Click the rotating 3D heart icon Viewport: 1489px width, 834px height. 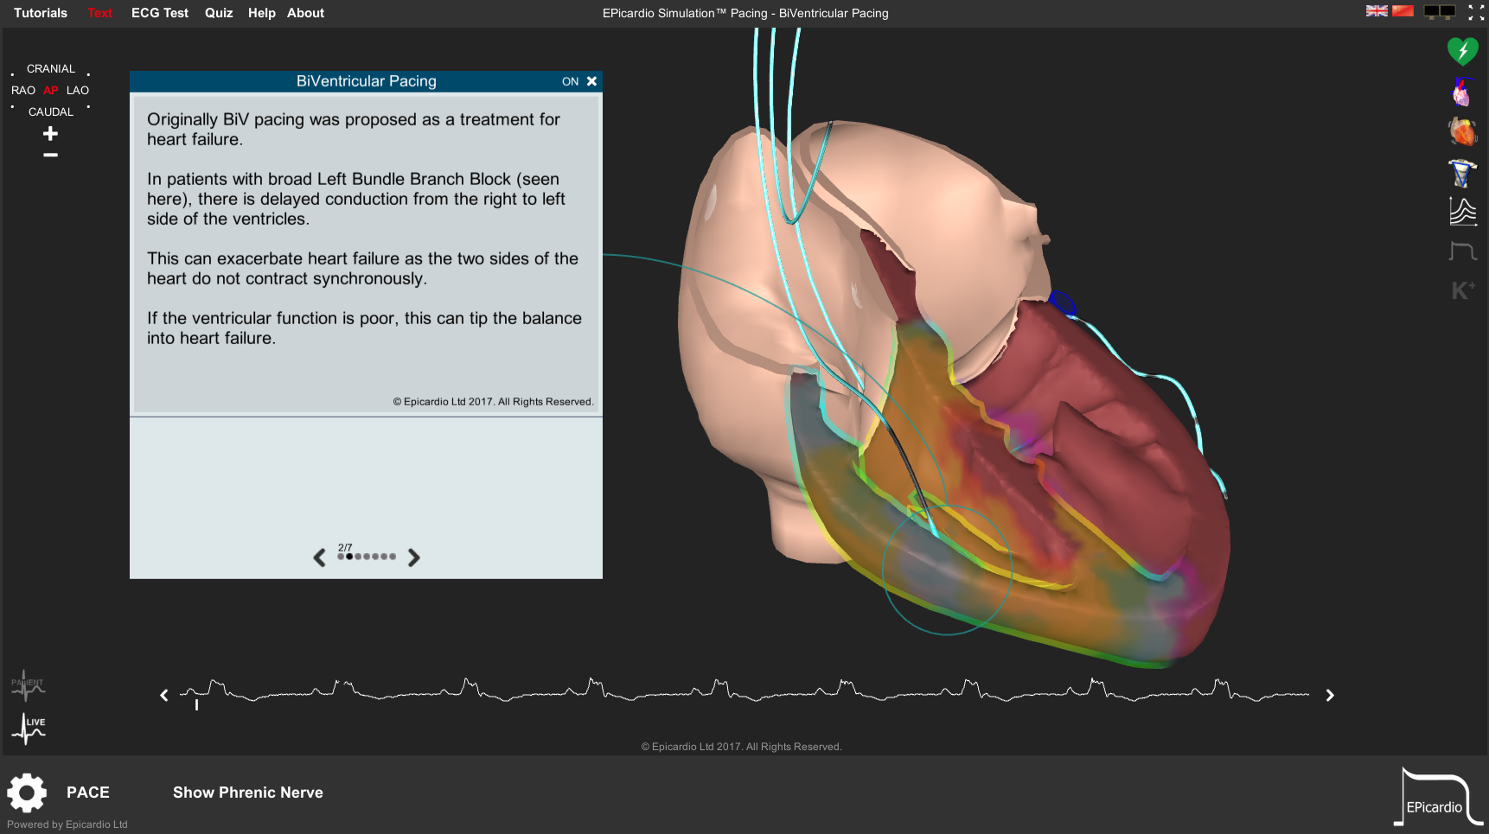[x=1462, y=132]
